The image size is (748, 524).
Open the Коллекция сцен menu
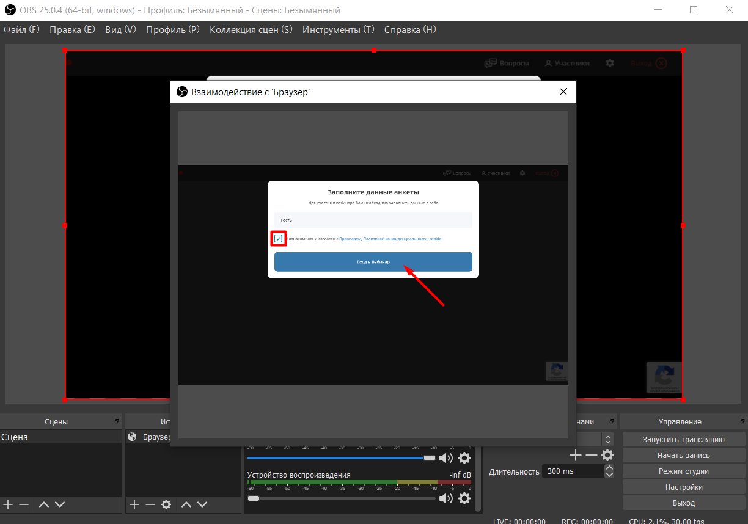click(251, 30)
